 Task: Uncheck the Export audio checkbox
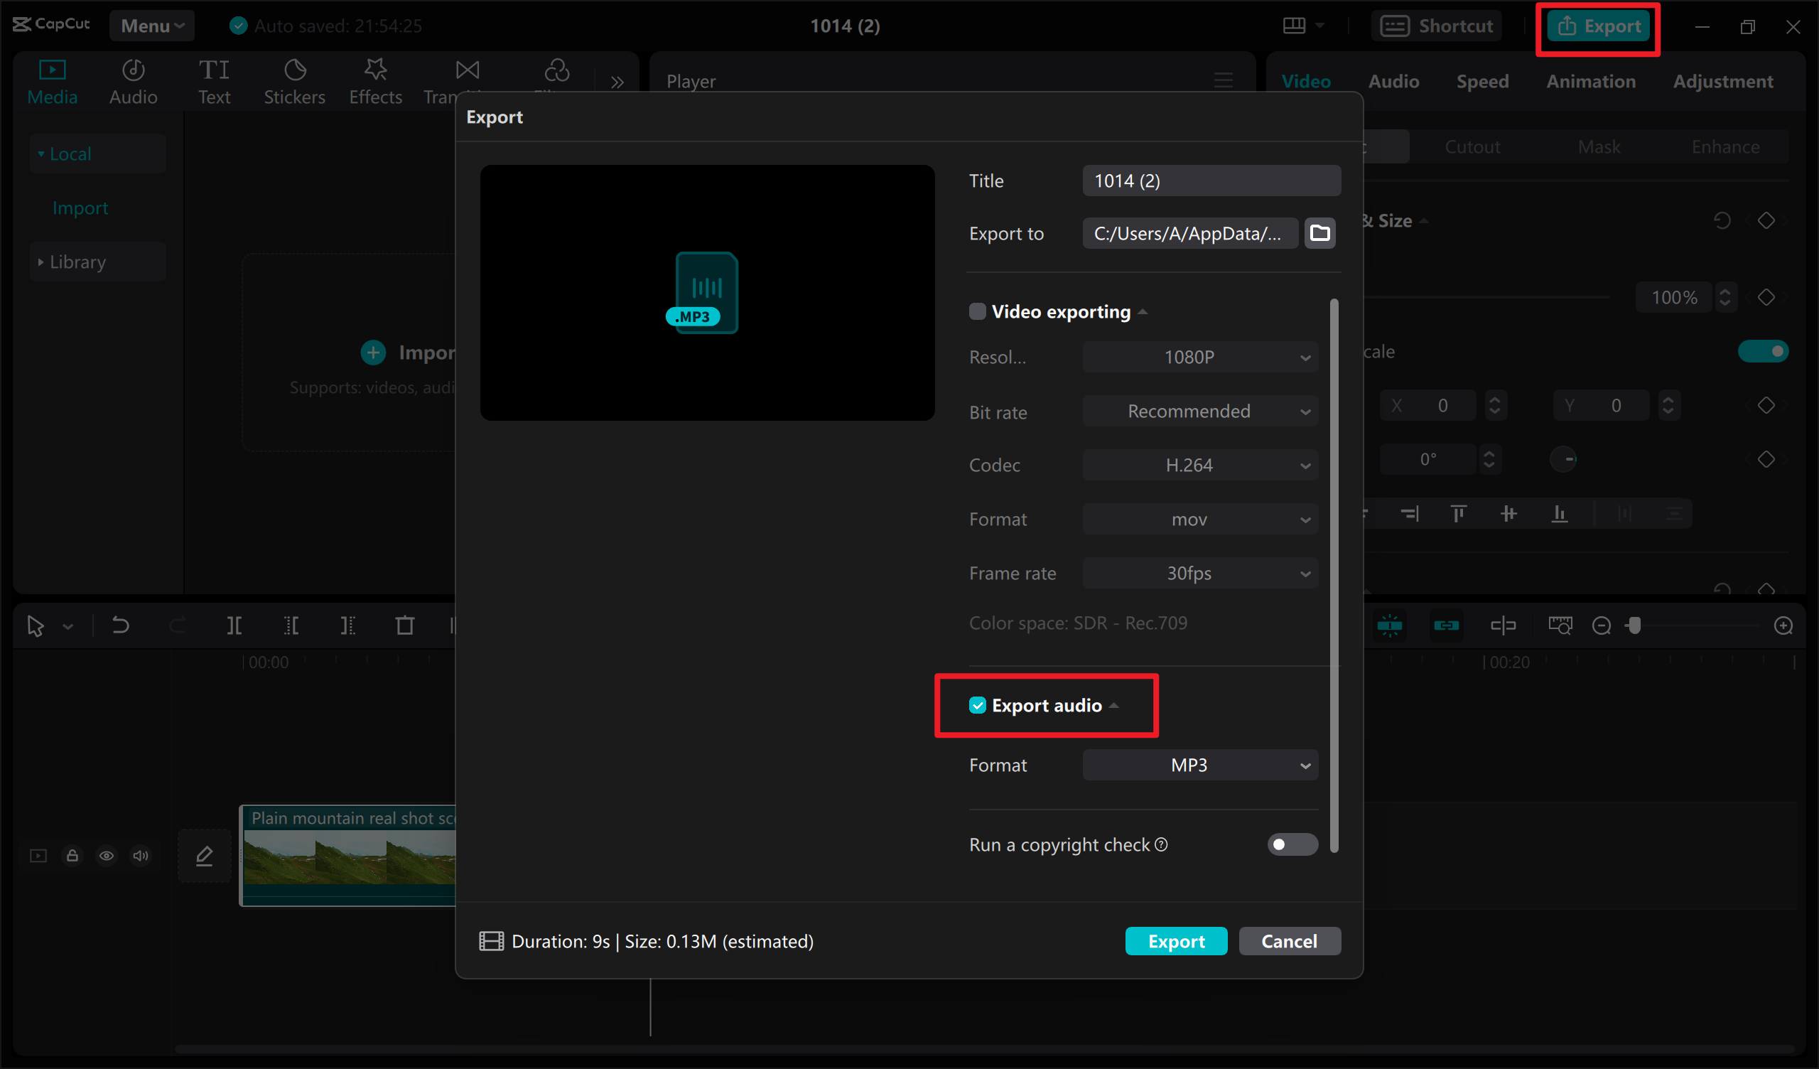pyautogui.click(x=978, y=705)
